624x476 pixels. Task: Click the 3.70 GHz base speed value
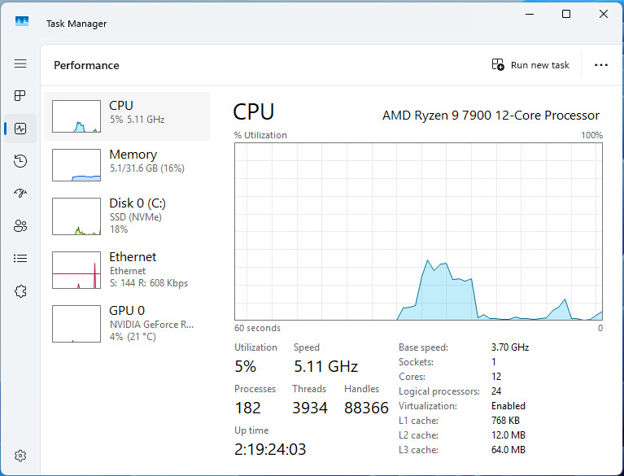tap(510, 347)
